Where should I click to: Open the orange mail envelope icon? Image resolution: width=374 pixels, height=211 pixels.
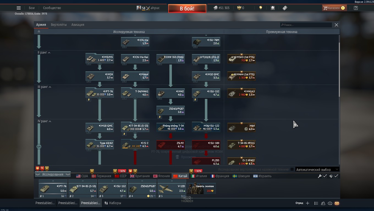click(x=337, y=203)
